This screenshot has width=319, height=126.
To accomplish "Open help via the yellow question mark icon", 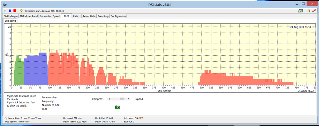I will coord(21,11).
